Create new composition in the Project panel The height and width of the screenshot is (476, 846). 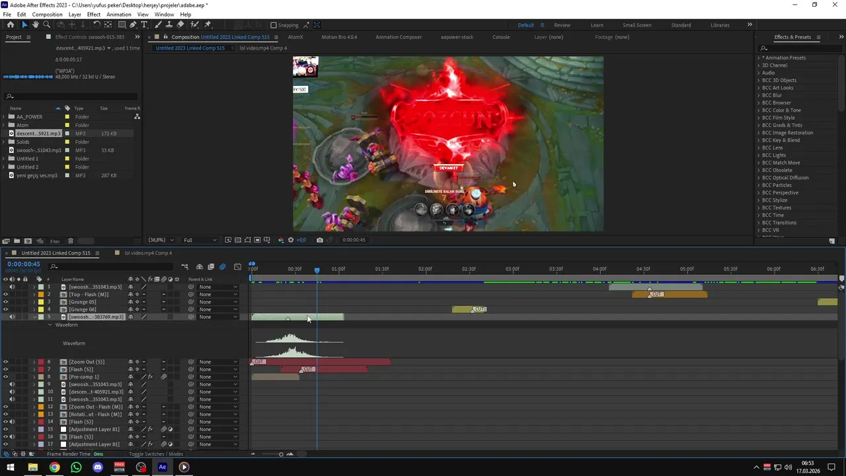[28, 241]
